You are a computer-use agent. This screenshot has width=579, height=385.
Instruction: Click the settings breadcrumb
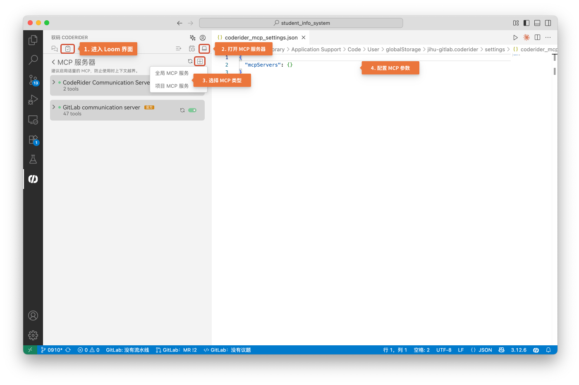coord(495,50)
